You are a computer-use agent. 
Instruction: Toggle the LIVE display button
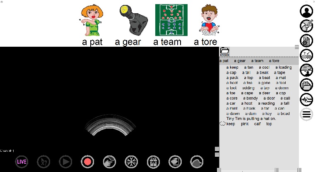tap(22, 162)
